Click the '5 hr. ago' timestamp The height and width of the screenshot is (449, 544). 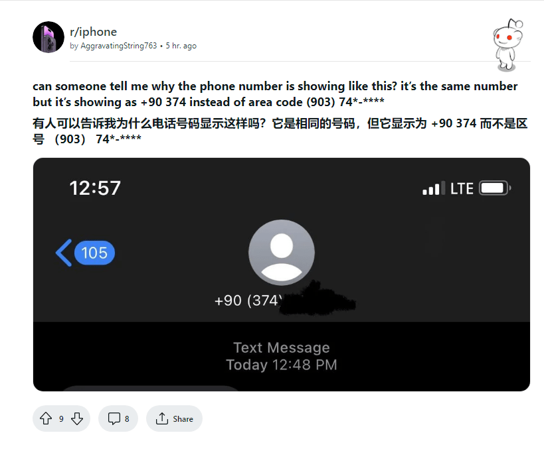[x=181, y=46]
